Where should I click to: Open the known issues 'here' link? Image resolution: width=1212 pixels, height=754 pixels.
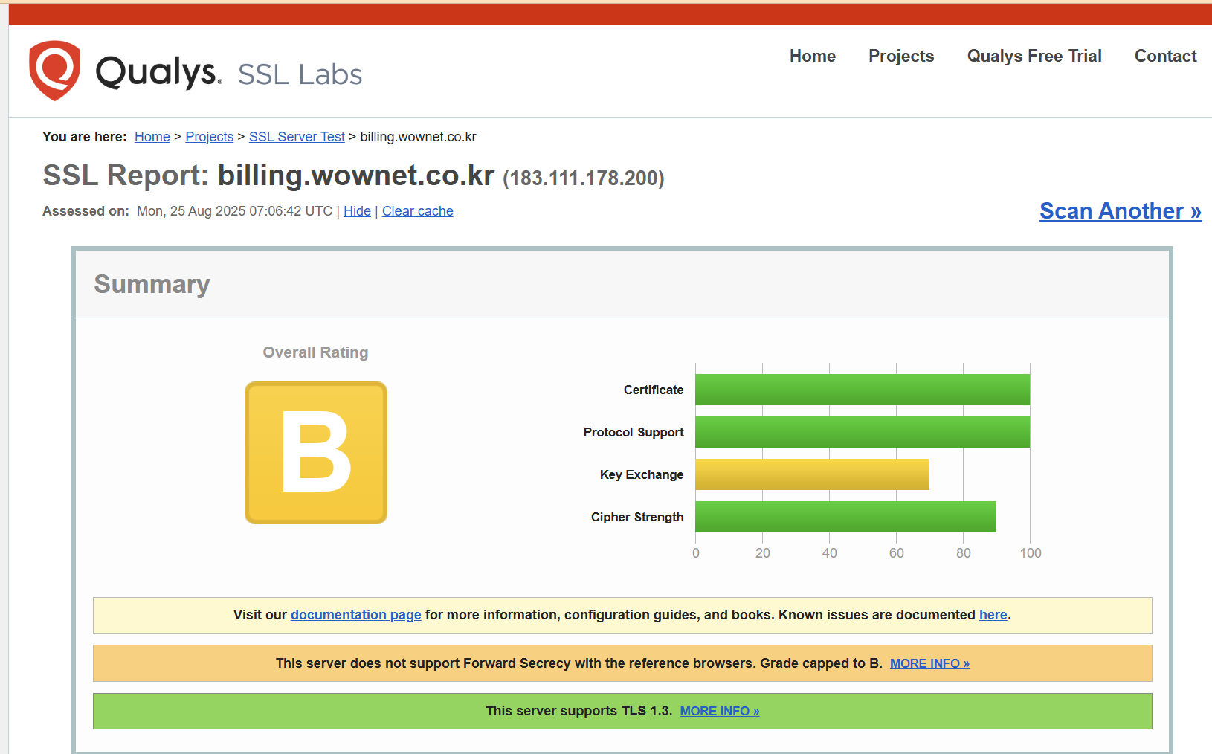(x=993, y=615)
